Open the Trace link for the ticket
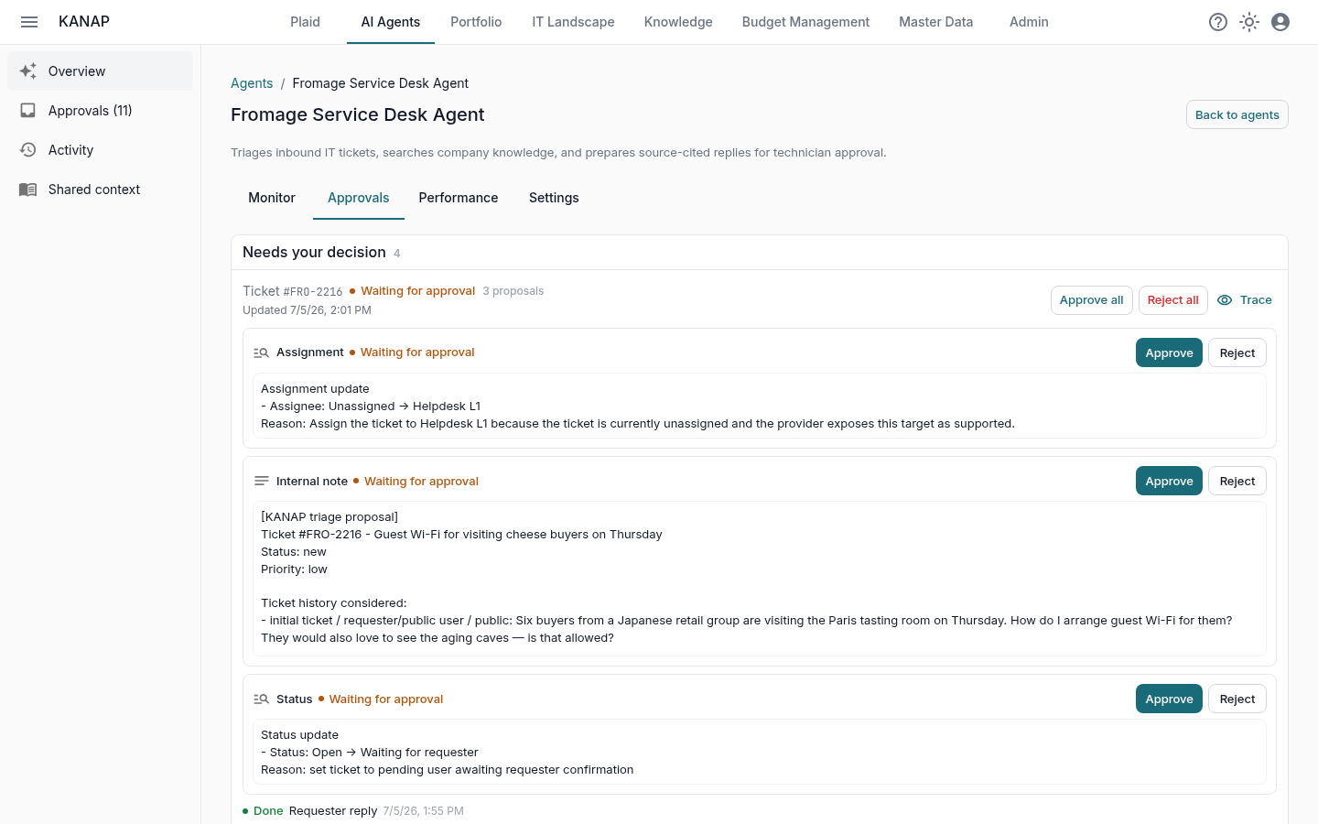Viewport: 1318px width, 824px height. pos(1245,300)
